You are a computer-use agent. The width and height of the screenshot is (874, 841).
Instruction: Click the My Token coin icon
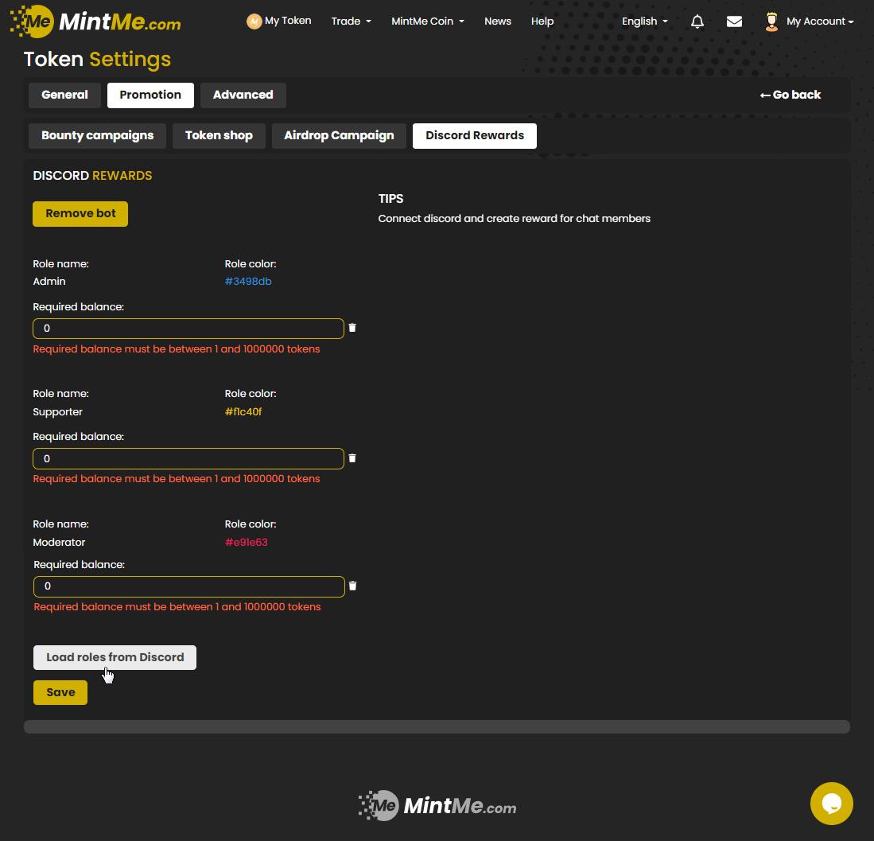point(254,21)
